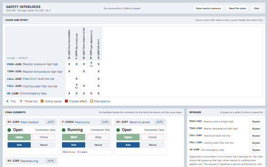The image size is (268, 167).
Task: Set P-2101A Feed pump to Manual
Action: click(98, 145)
